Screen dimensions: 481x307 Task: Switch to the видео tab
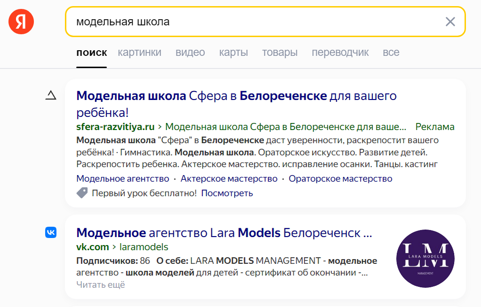pyautogui.click(x=190, y=53)
